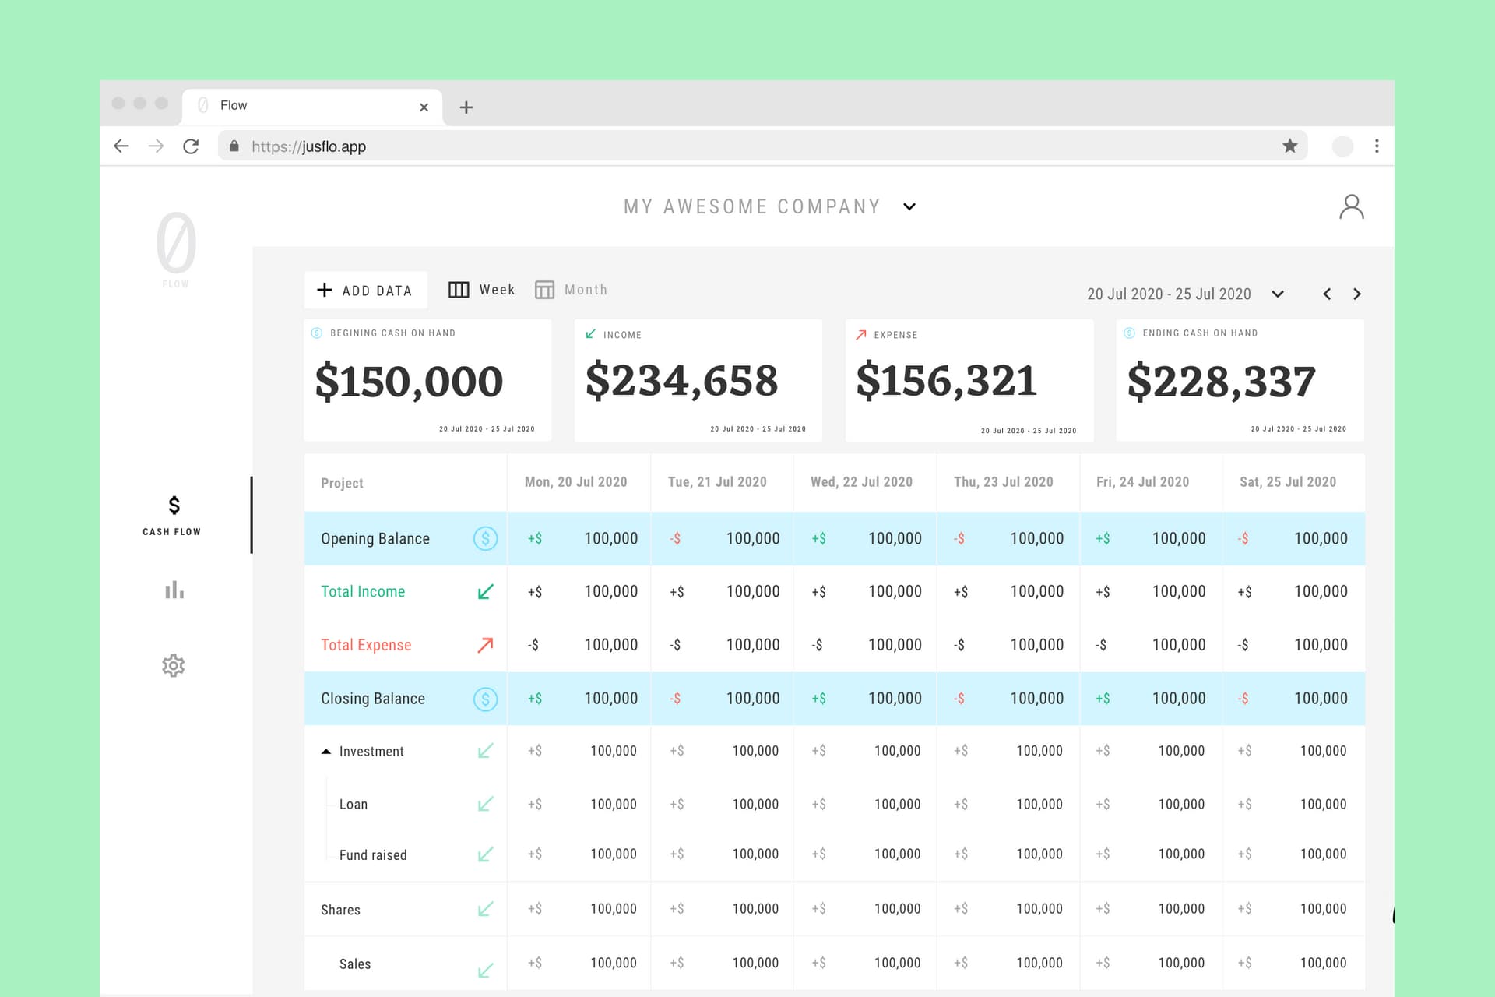Open a new browser tab
This screenshot has height=997, width=1495.
pos(466,107)
